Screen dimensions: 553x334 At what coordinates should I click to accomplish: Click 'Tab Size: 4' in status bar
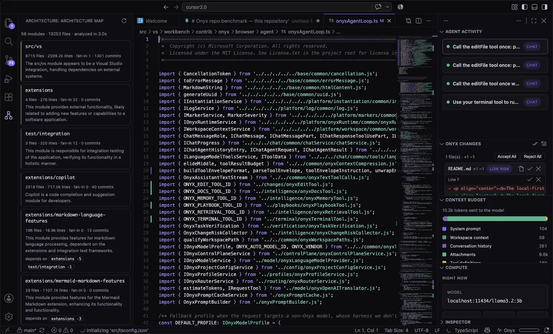point(396,330)
